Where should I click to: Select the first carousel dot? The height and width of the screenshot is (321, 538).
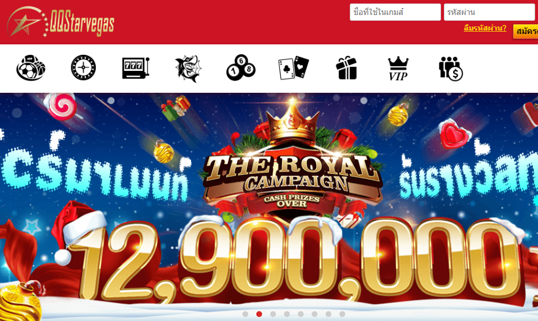(x=245, y=314)
